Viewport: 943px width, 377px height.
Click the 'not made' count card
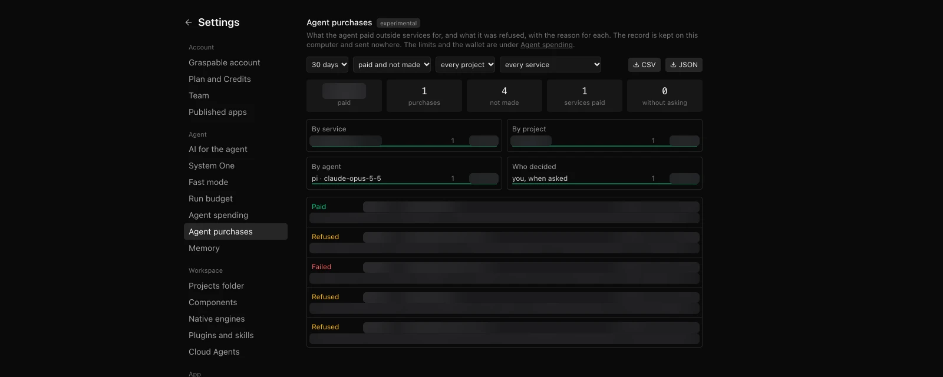click(505, 95)
